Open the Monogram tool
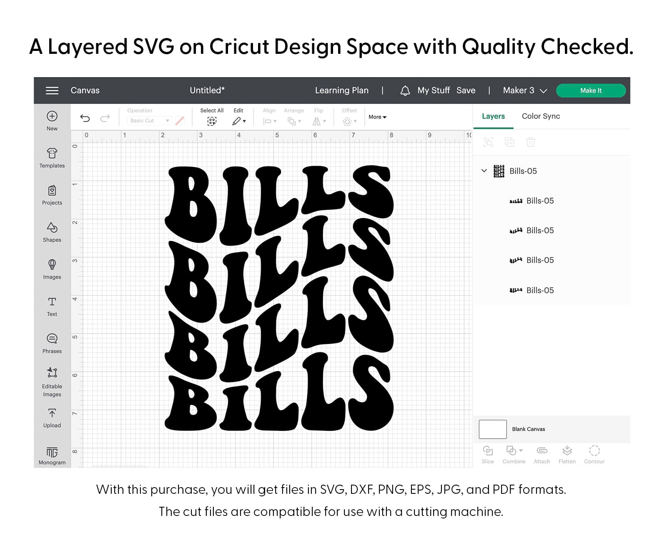 point(52,452)
